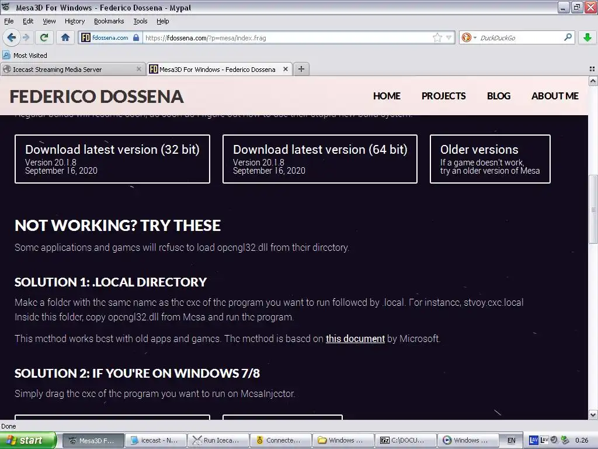Open the DuckDuckGo search engine dropdown
This screenshot has width=598, height=449.
[469, 37]
